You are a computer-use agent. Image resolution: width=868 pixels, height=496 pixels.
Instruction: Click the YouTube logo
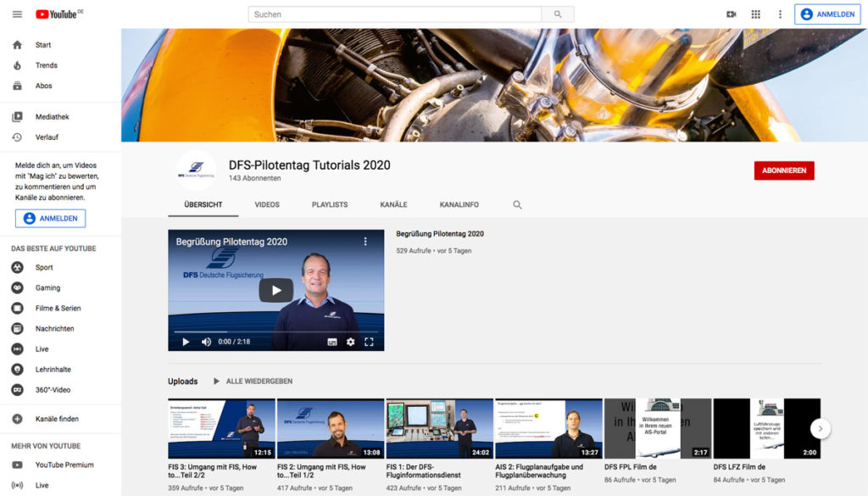coord(58,14)
